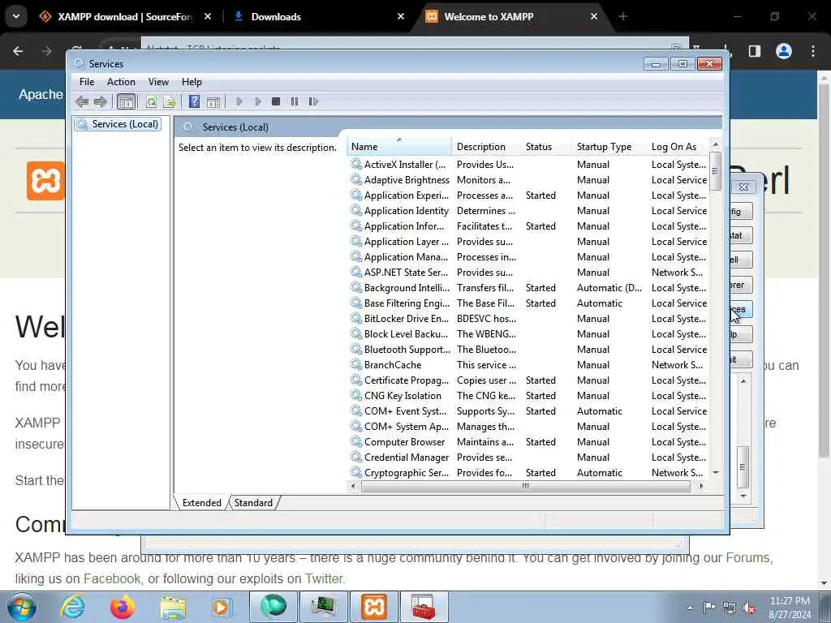Open the View menu in Services

click(158, 82)
